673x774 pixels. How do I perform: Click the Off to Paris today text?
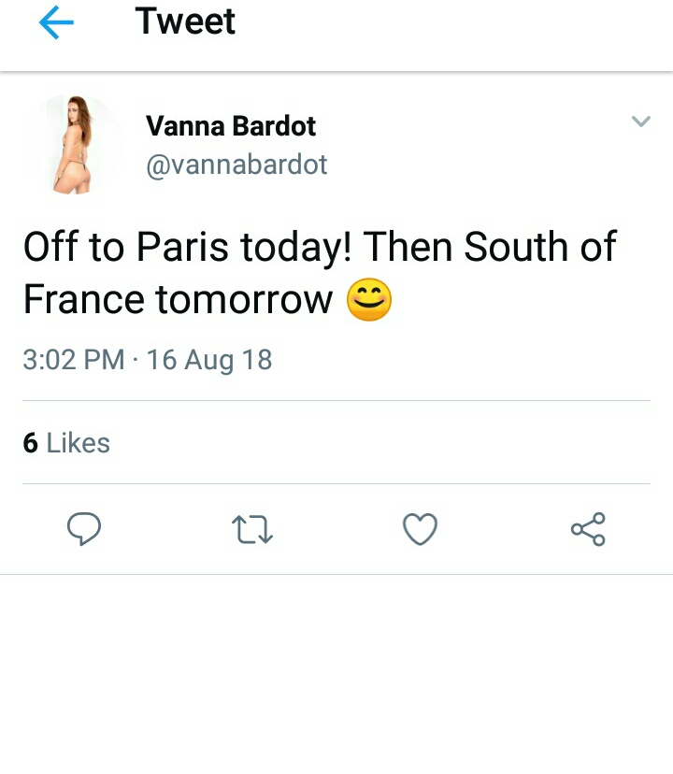[x=187, y=248]
